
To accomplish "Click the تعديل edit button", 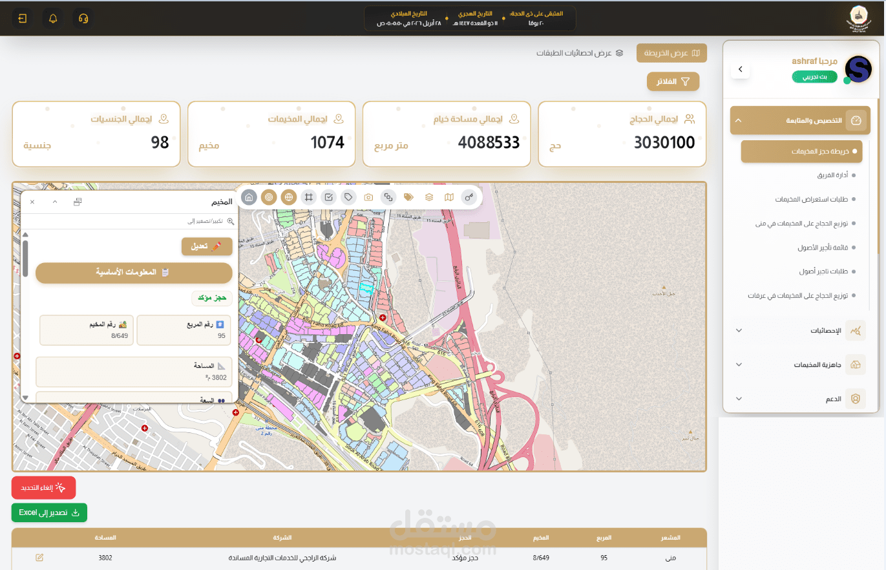I will coord(207,246).
